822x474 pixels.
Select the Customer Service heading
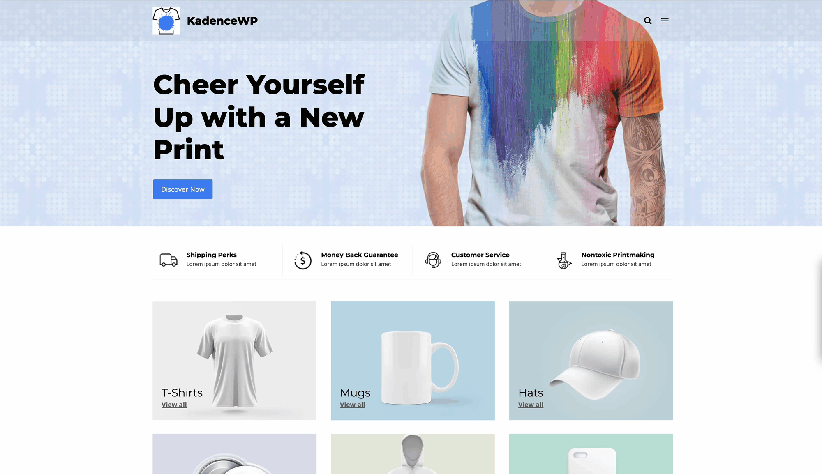(480, 255)
